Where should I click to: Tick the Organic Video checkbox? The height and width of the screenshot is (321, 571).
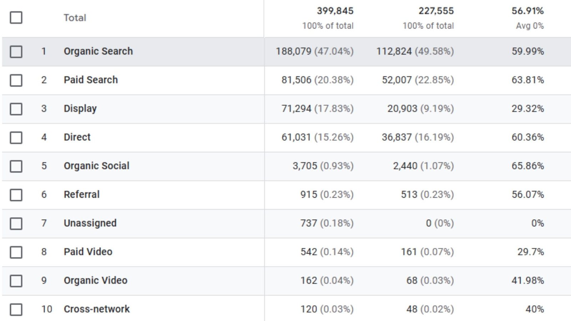click(16, 281)
